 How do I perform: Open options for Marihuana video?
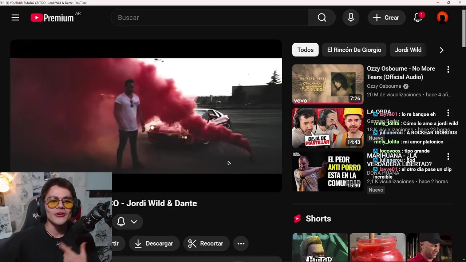[x=448, y=156]
